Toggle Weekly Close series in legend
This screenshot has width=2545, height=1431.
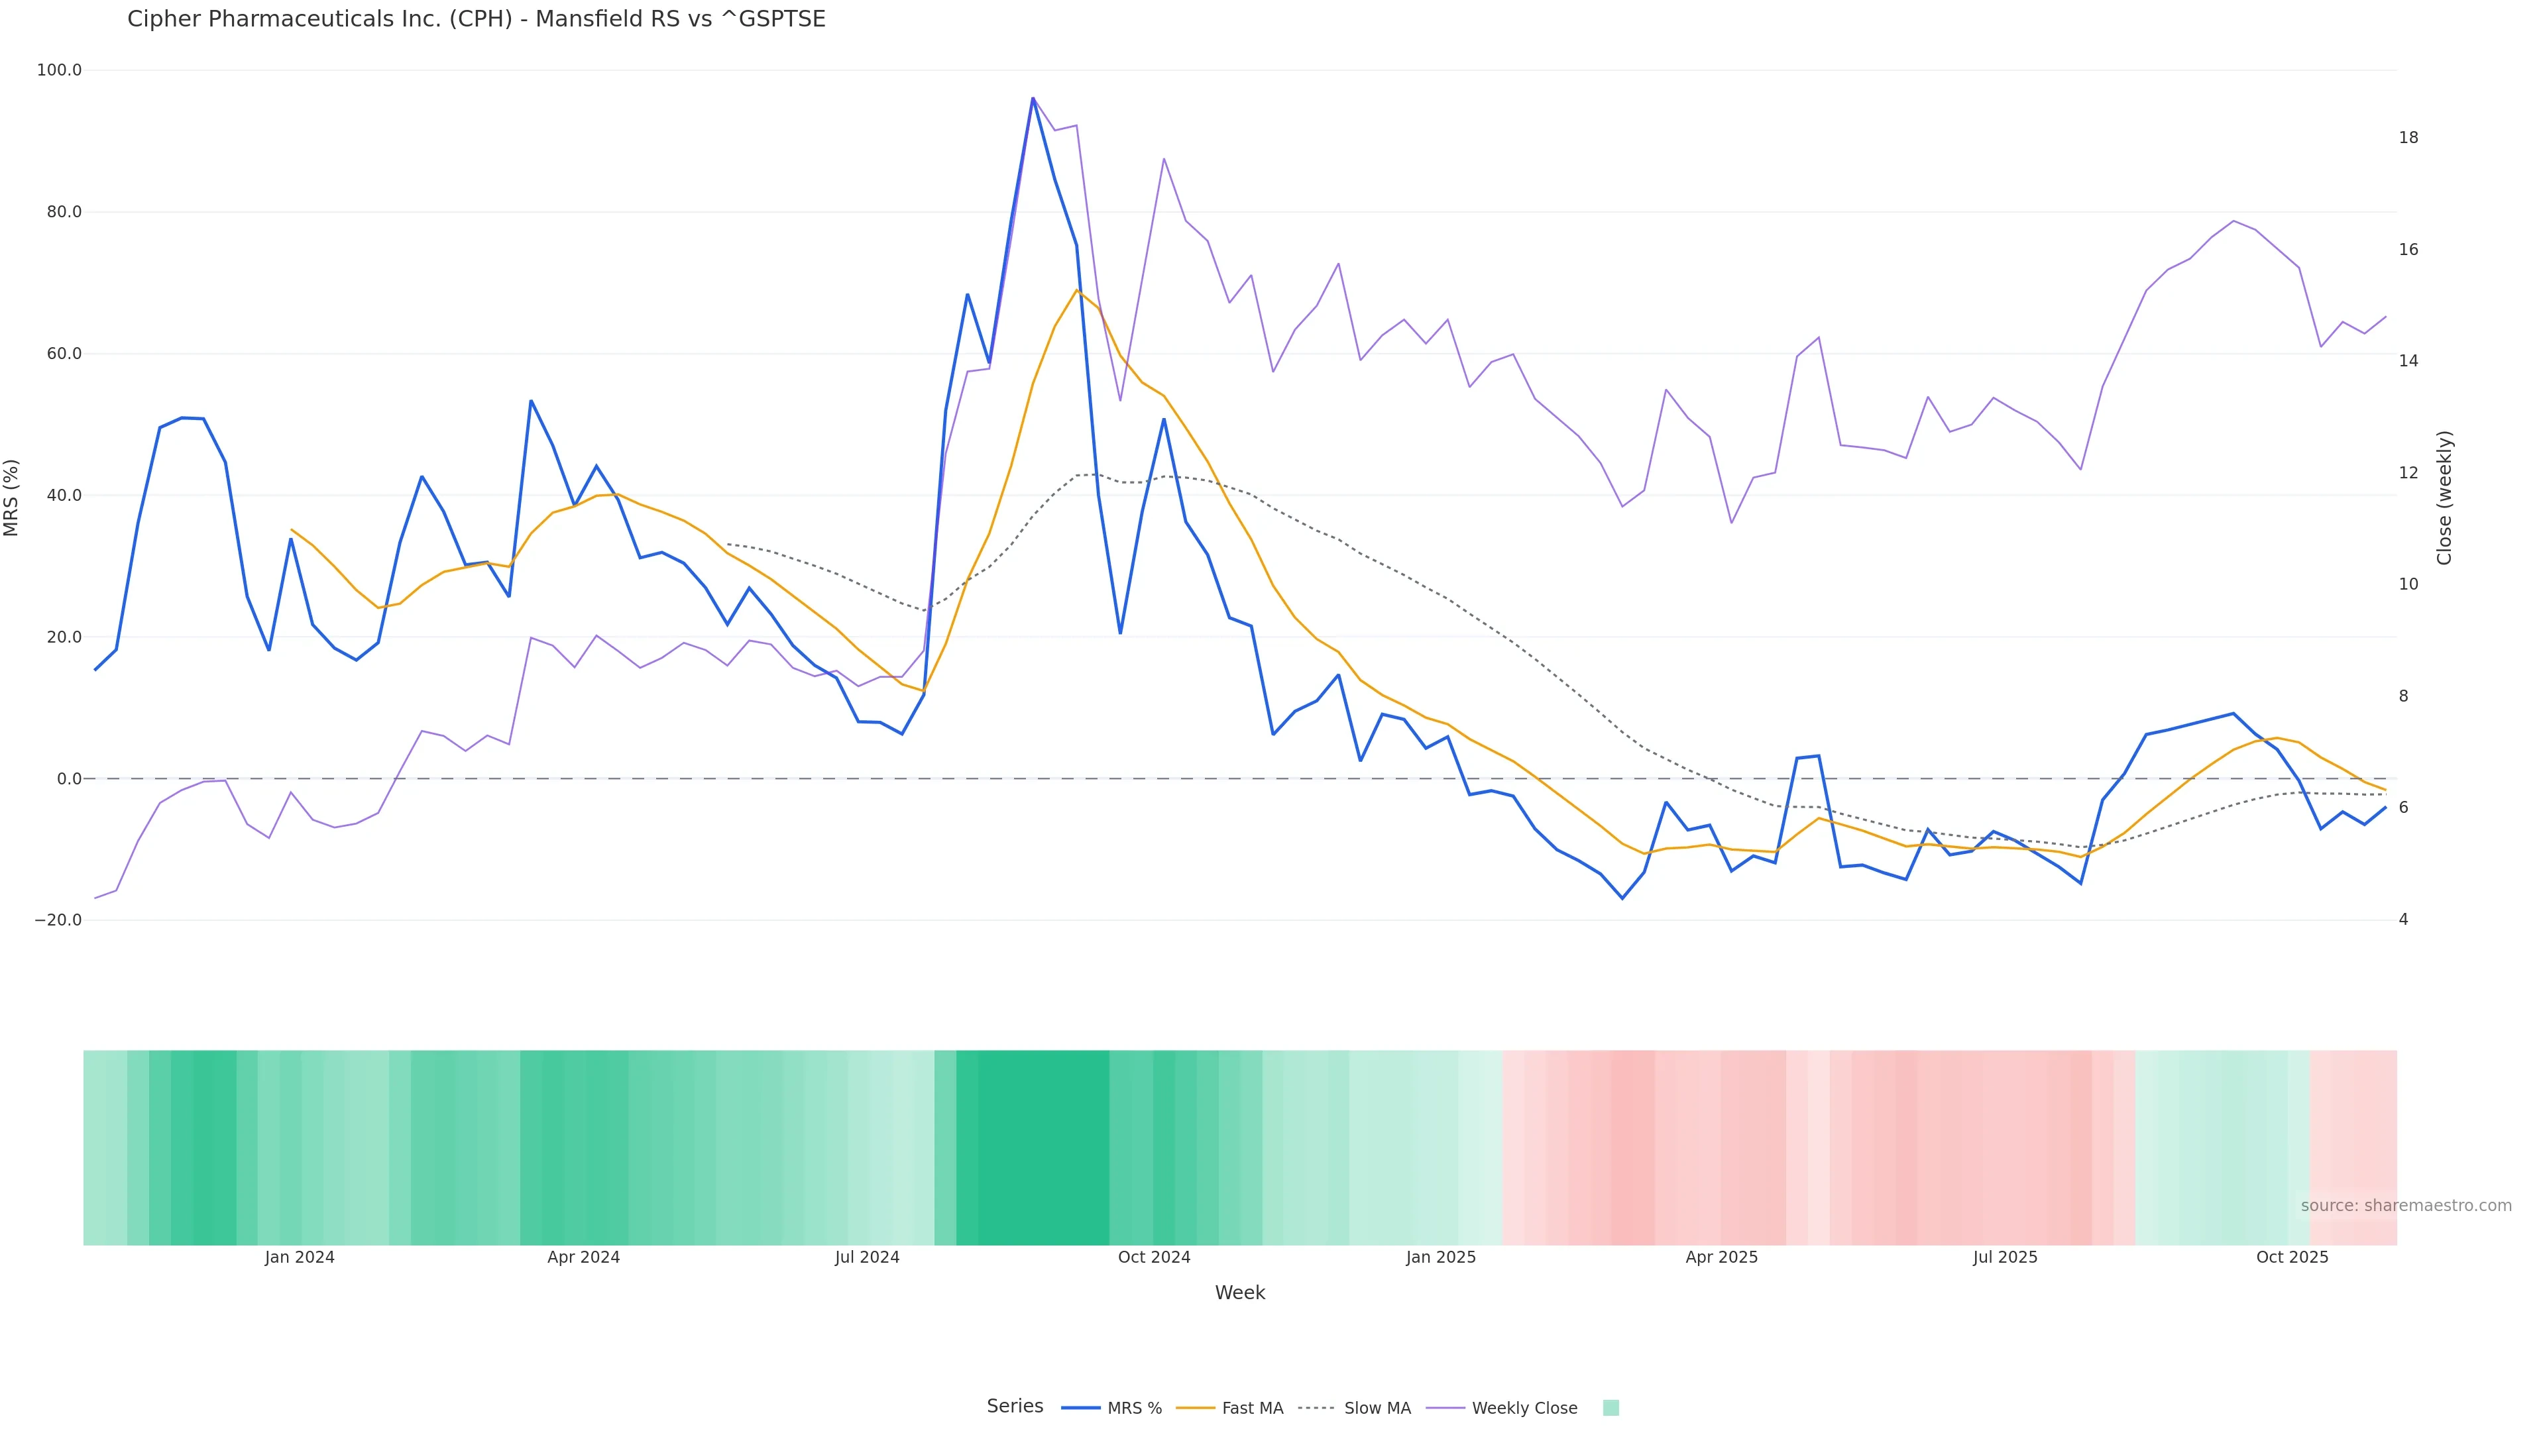[1524, 1408]
